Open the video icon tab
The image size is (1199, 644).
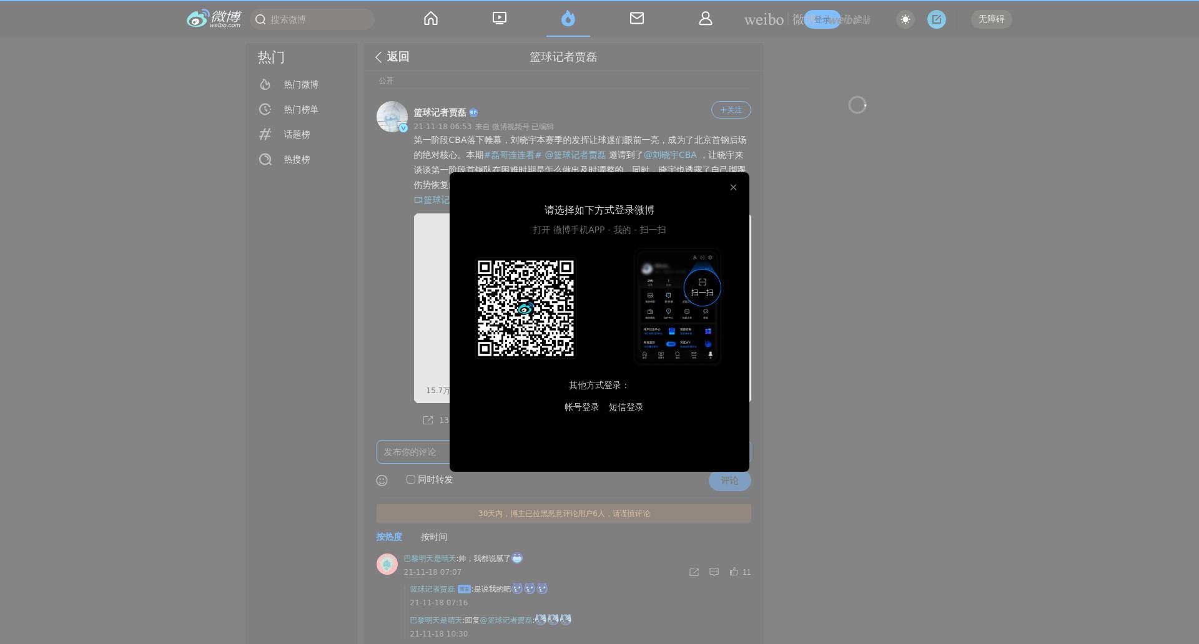coord(500,19)
